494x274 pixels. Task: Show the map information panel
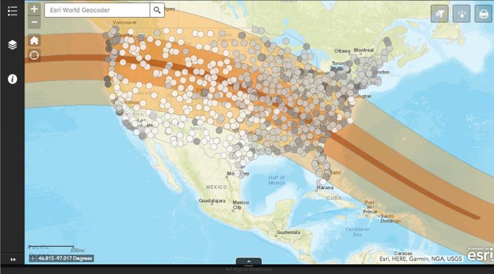click(12, 79)
